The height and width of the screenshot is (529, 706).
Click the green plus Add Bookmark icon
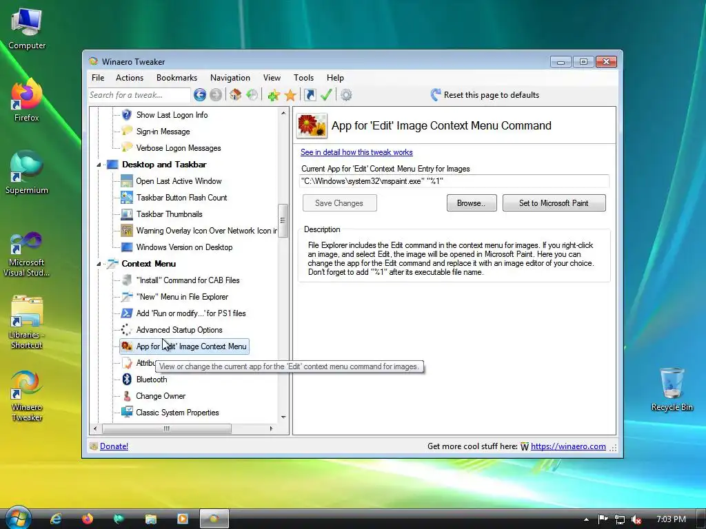point(273,95)
